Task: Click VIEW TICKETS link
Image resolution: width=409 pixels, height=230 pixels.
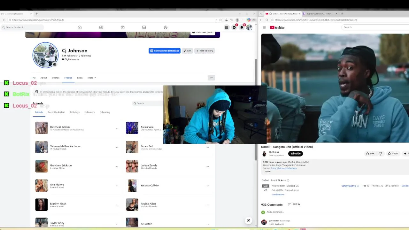Action: coord(350,186)
